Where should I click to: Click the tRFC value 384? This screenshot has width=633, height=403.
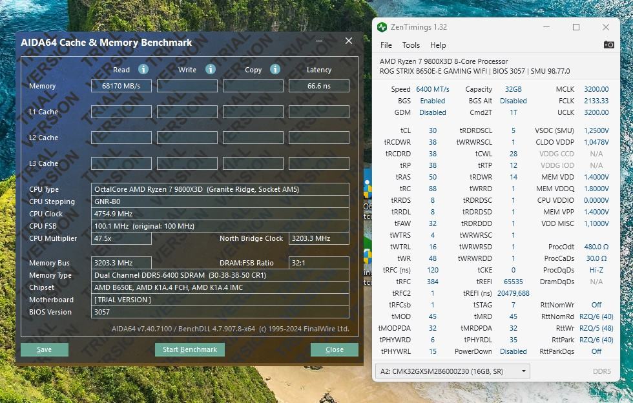pos(432,282)
